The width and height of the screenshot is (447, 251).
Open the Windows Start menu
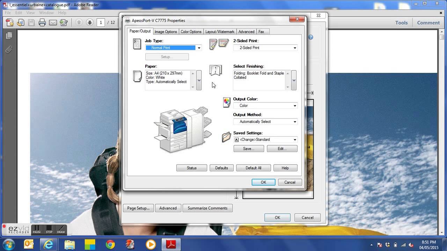9,244
